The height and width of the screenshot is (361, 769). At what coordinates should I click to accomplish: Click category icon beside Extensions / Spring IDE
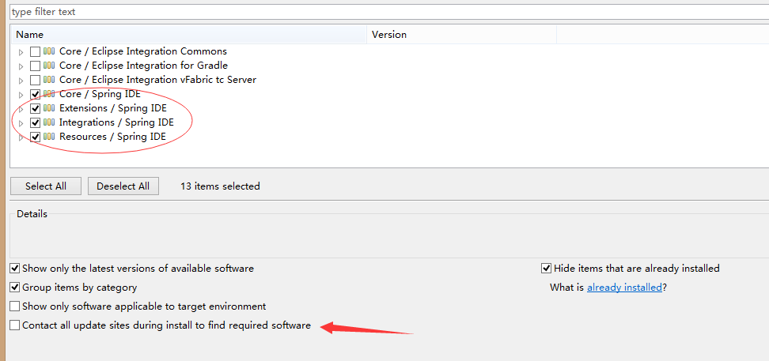pyautogui.click(x=48, y=108)
